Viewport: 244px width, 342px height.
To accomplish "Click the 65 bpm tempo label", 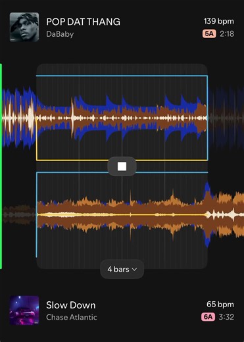I will click(220, 305).
